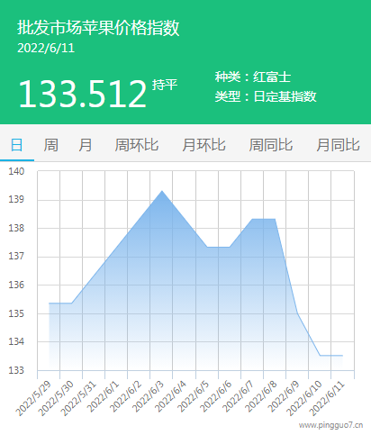371x435 pixels.
Task: Switch to the 周 weekly tab
Action: click(x=51, y=145)
